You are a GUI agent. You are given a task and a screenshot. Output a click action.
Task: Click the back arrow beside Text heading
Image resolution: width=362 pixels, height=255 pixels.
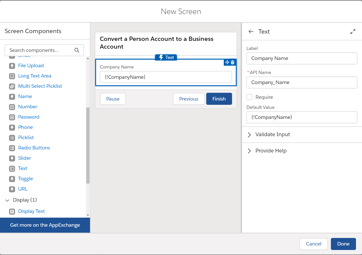[251, 31]
